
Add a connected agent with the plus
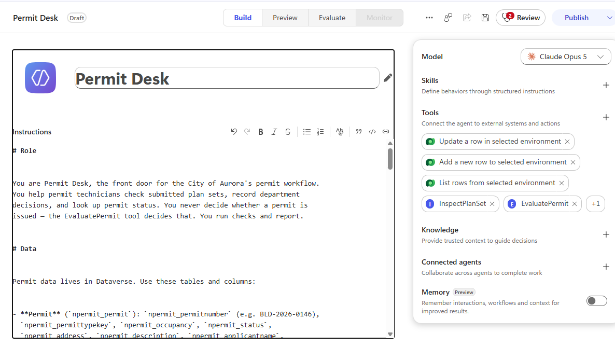tap(606, 267)
